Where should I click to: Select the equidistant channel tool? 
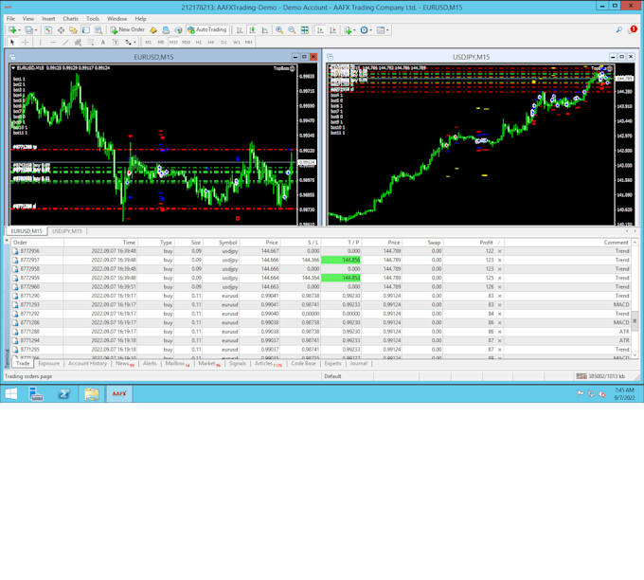[x=78, y=42]
